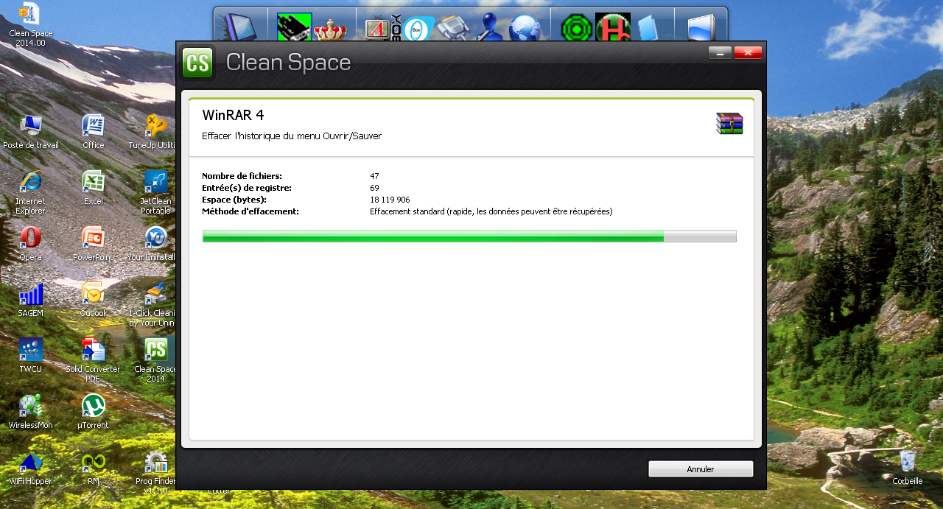Click the blue globe icon in dock
The image size is (943, 509).
click(x=525, y=28)
